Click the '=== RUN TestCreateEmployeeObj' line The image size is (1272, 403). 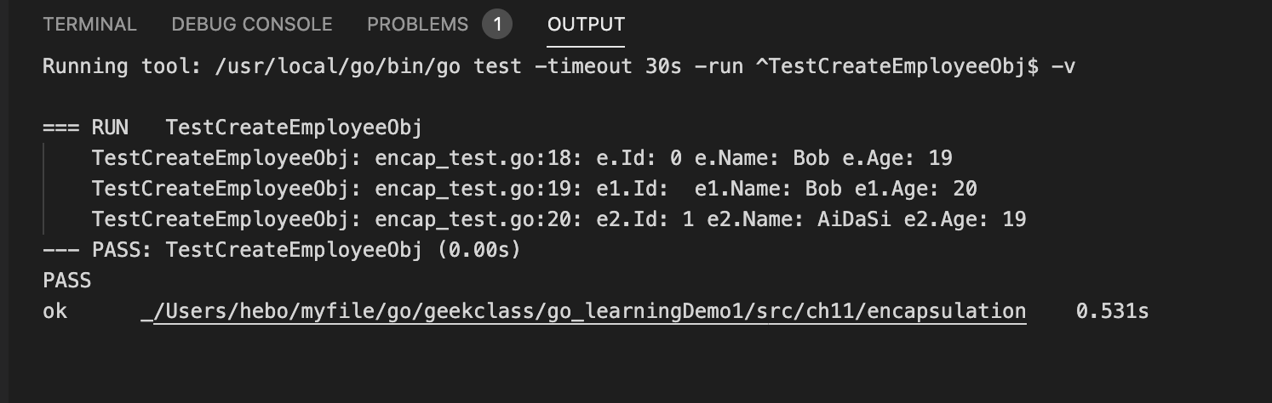232,128
